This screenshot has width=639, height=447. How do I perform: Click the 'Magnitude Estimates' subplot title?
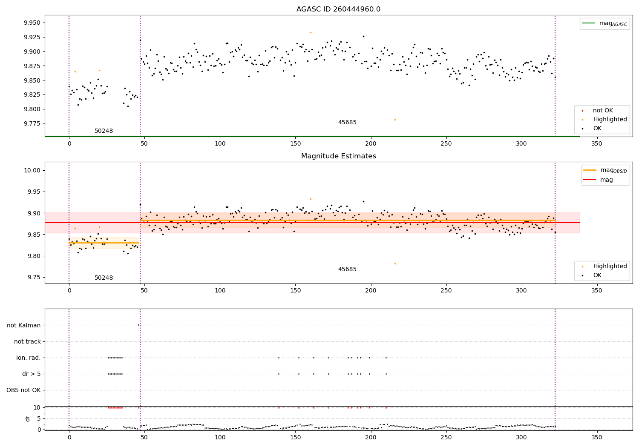(x=338, y=156)
